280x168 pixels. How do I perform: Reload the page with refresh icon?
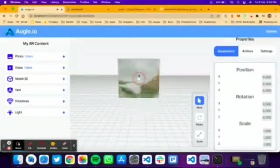(17, 16)
